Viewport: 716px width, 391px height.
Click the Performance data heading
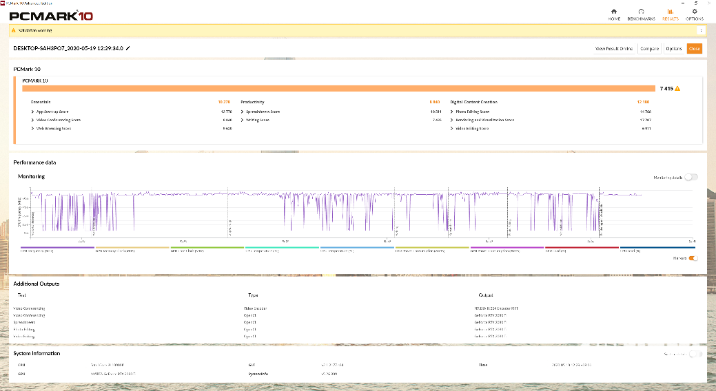(x=34, y=162)
